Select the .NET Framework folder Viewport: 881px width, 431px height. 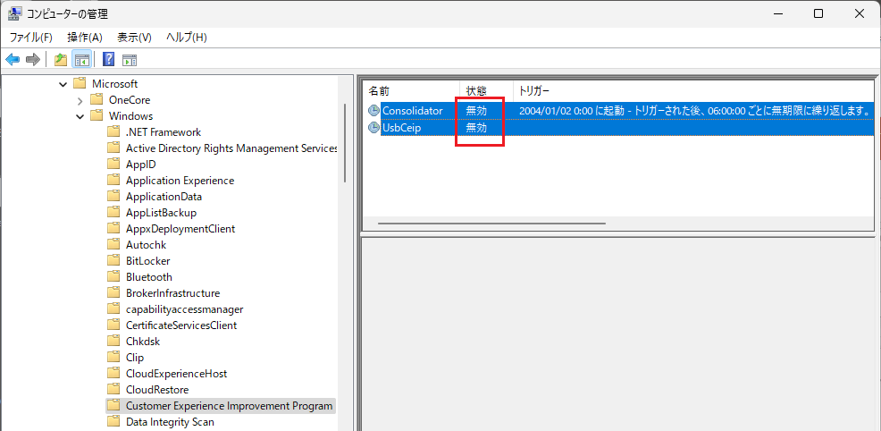tap(164, 132)
